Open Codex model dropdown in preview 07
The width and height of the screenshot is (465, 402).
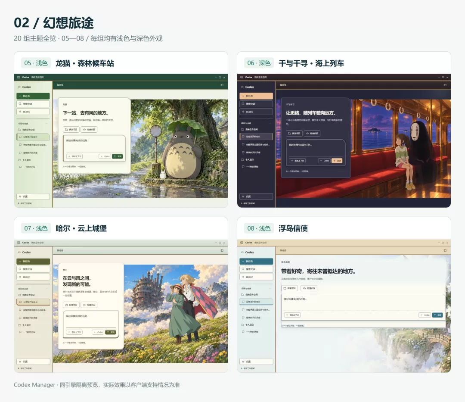point(98,332)
